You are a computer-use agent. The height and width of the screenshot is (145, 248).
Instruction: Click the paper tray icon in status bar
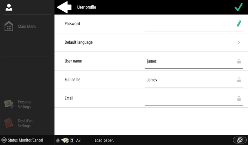point(65,140)
